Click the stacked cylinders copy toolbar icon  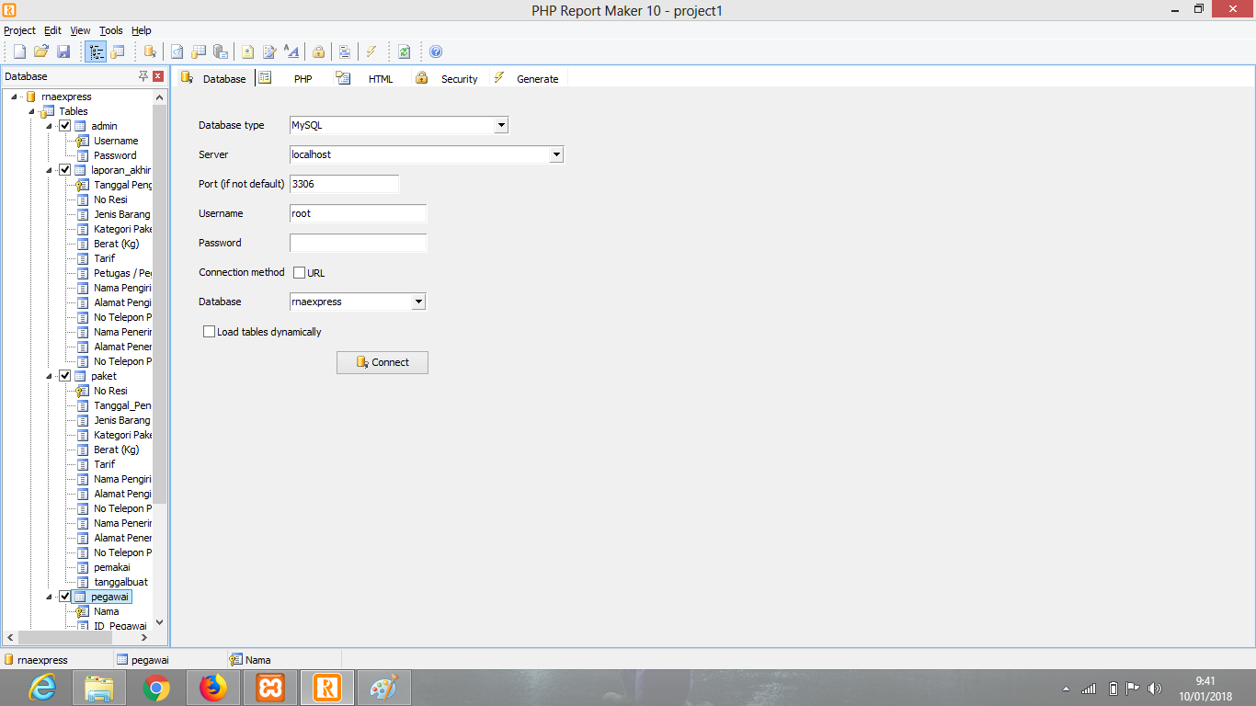coord(221,51)
